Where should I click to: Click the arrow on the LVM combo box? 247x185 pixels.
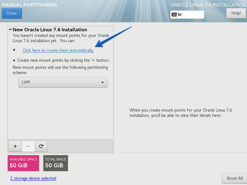click(x=102, y=82)
